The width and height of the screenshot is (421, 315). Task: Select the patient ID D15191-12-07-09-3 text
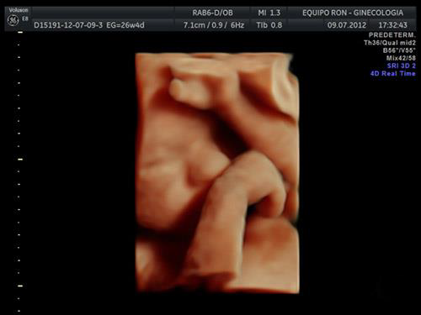point(68,25)
